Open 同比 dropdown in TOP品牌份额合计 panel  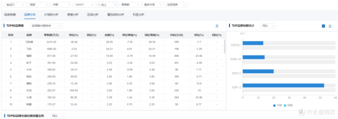tap(268, 26)
